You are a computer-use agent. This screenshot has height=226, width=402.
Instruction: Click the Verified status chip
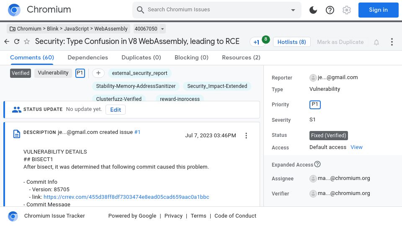[21, 73]
